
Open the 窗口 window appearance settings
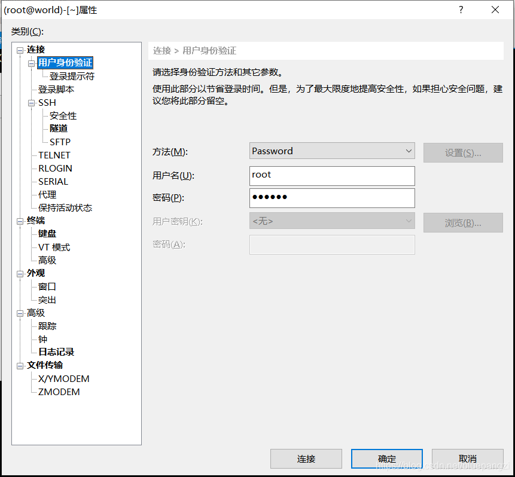pyautogui.click(x=46, y=286)
